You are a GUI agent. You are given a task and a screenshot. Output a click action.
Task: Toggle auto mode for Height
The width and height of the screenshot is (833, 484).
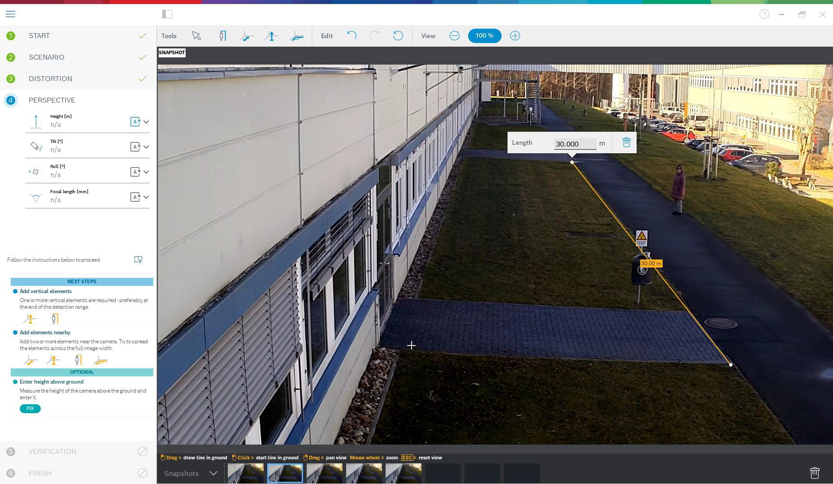point(135,122)
